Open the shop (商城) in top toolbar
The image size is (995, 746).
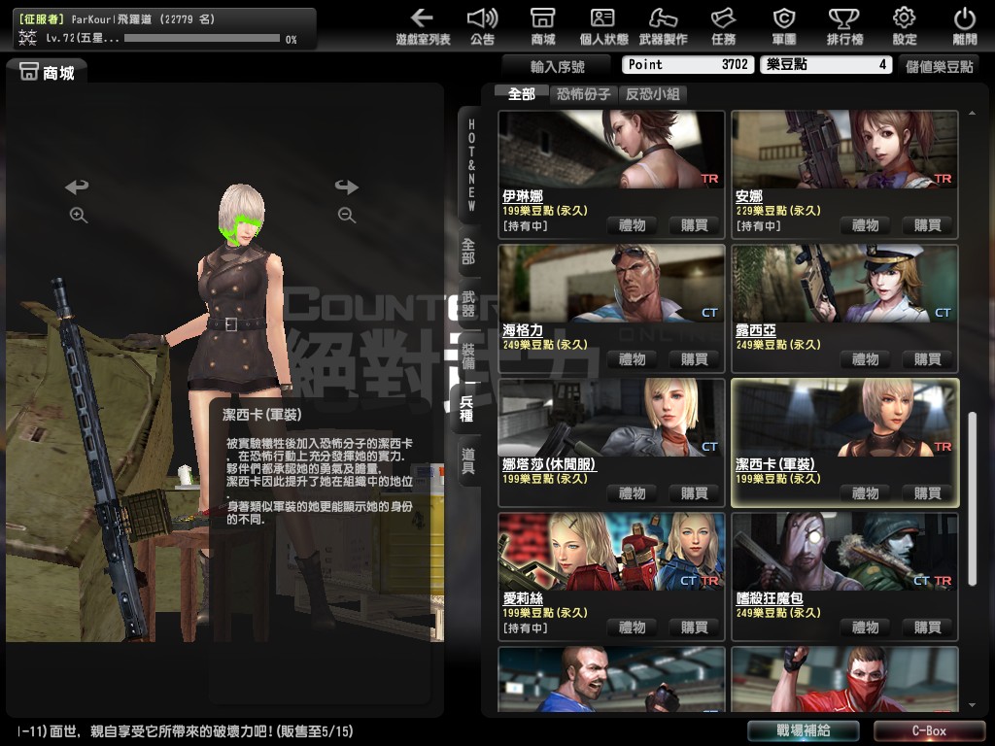(x=543, y=26)
